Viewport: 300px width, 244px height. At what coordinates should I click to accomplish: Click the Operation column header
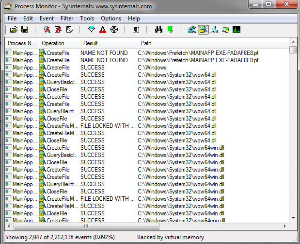coord(60,43)
